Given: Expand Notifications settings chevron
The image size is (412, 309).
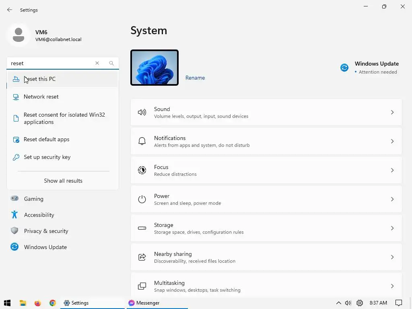Looking at the screenshot, I should 392,141.
